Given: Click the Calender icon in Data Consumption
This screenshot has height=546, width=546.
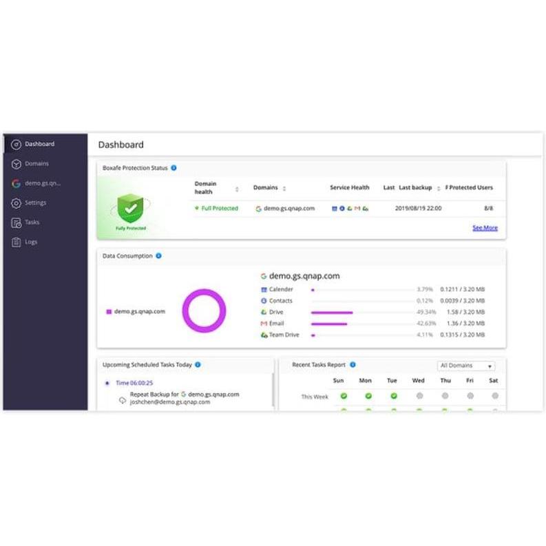Looking at the screenshot, I should (264, 289).
